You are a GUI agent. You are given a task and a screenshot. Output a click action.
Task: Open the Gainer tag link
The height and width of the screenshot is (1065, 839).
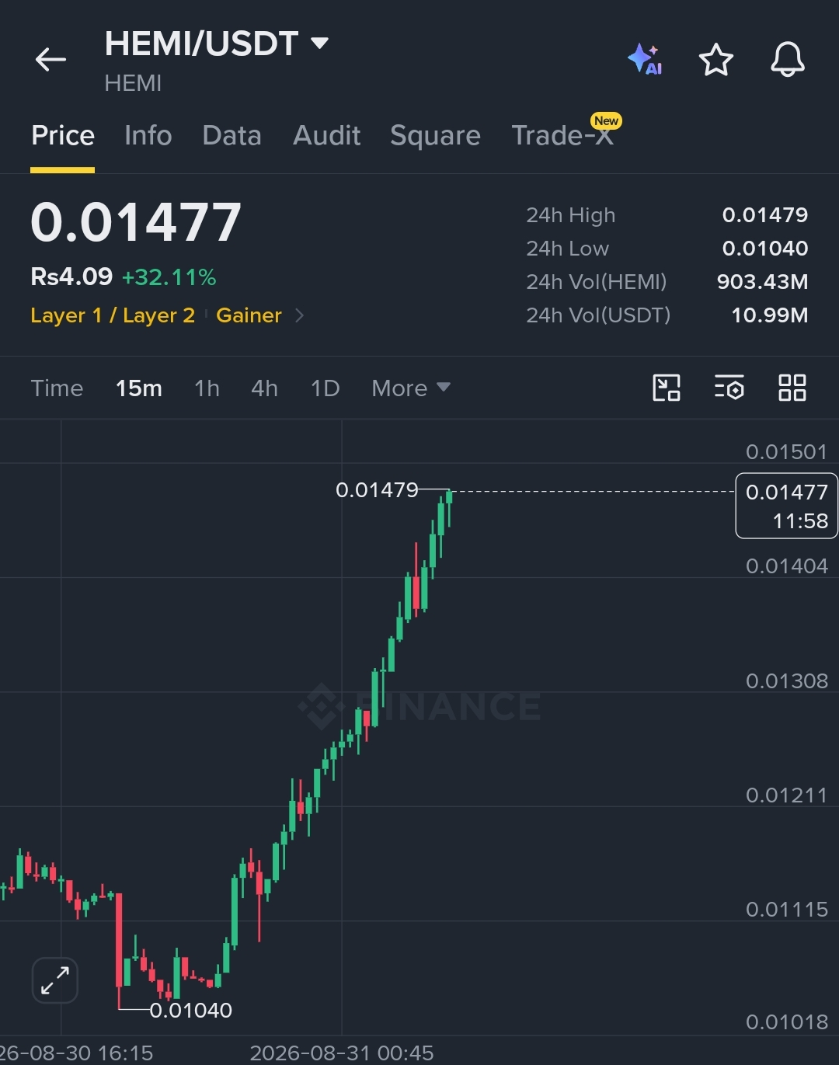click(x=249, y=315)
